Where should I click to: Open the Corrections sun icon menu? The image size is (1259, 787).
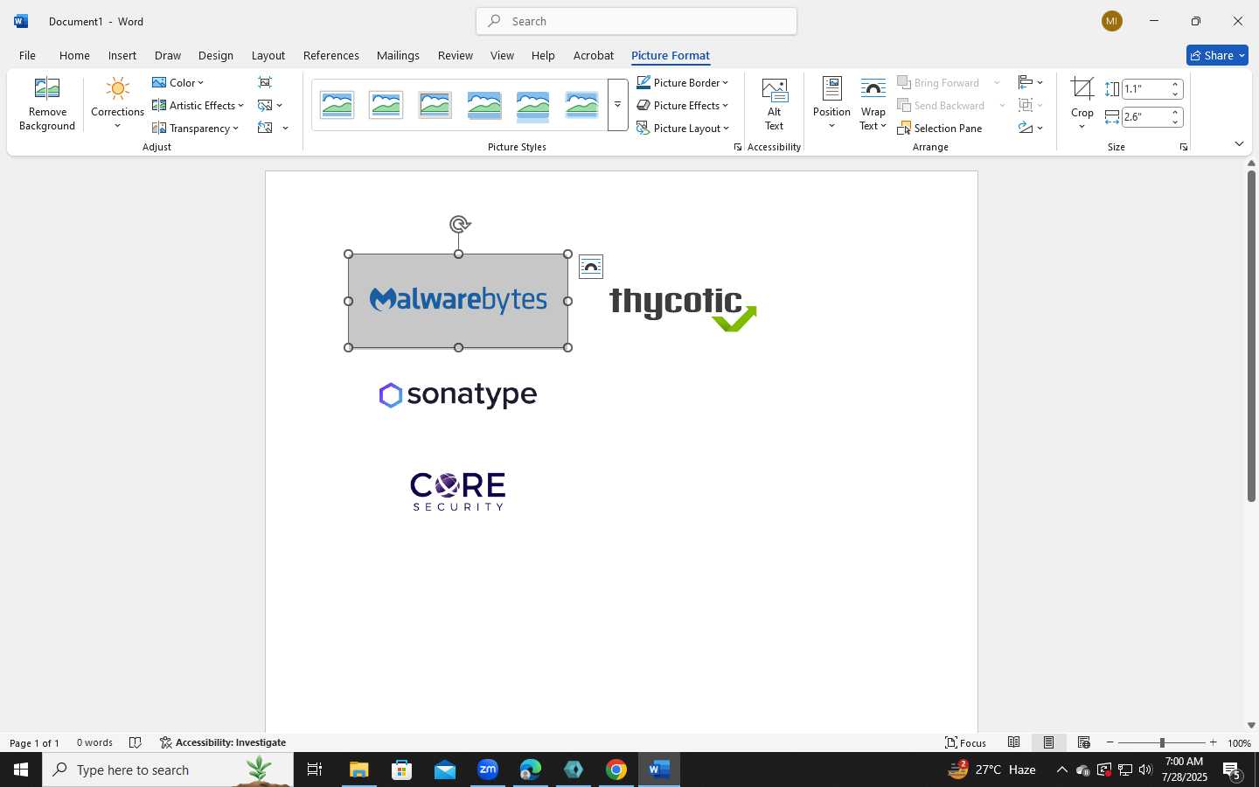click(117, 104)
